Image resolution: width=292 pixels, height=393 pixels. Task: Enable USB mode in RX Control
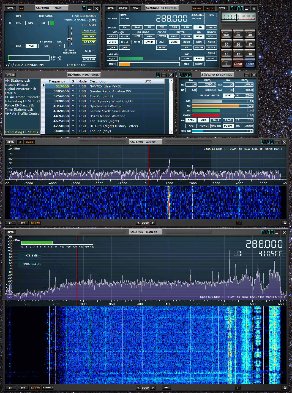point(199,27)
